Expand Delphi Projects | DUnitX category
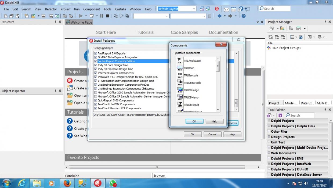Image resolution: width=333 pixels, height=188 pixels. pos(269,169)
